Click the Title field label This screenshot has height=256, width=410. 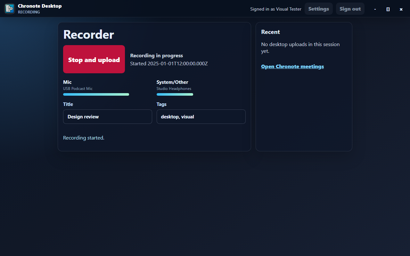[x=68, y=104]
